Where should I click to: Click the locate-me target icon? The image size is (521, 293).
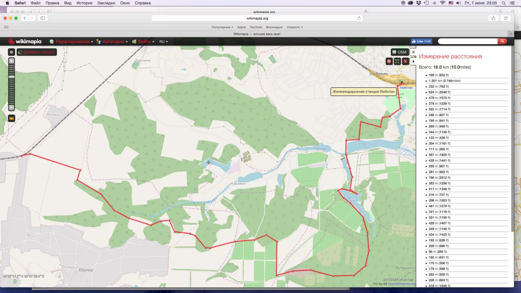pos(11,52)
